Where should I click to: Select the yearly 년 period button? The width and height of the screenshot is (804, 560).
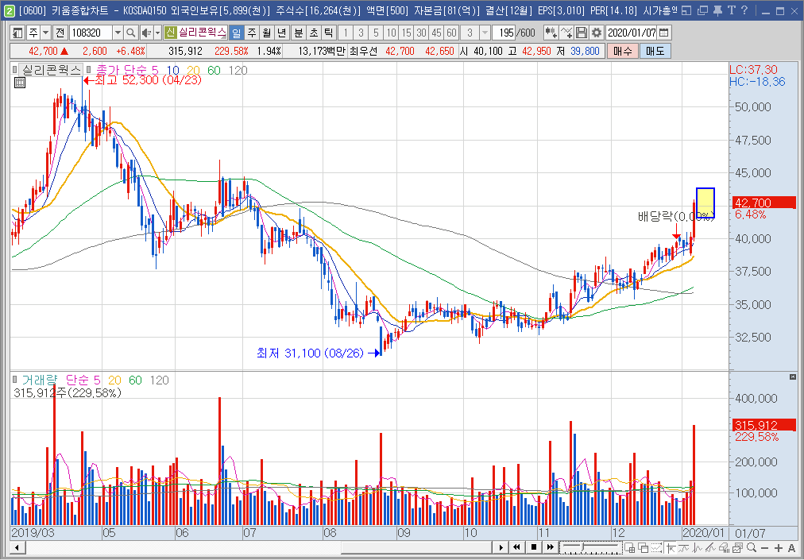tap(281, 33)
